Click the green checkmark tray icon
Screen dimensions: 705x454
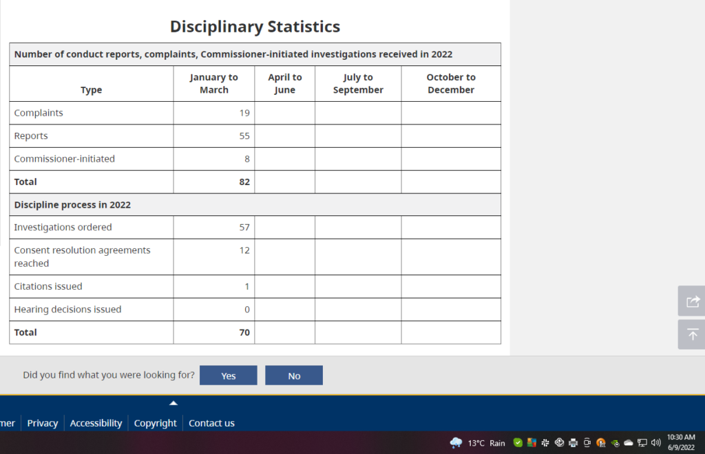tap(518, 443)
